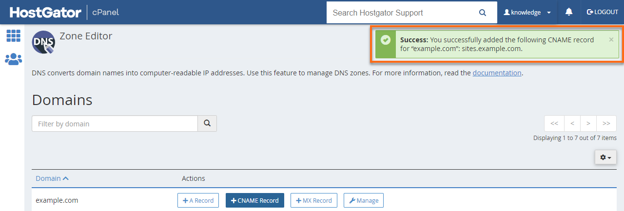
Task: Click the notifications bell icon
Action: point(568,12)
